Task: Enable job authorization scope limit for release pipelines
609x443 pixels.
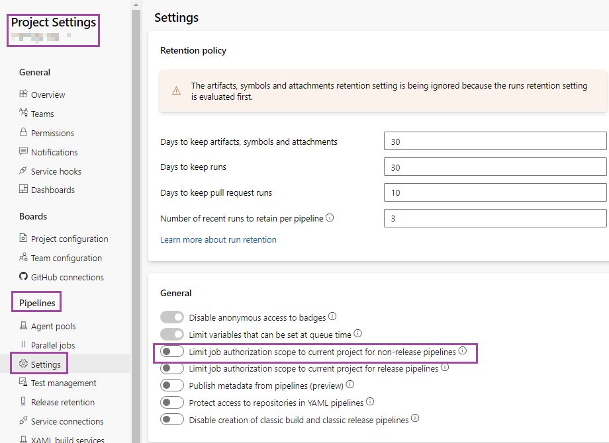Action: [171, 368]
